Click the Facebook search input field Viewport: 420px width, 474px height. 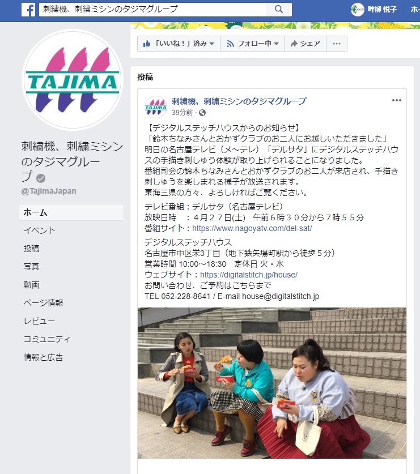point(152,10)
